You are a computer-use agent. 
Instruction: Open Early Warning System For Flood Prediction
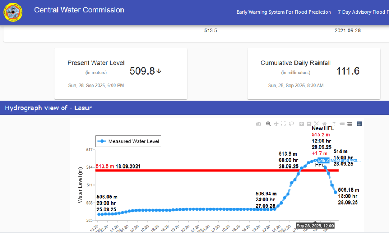click(x=284, y=12)
